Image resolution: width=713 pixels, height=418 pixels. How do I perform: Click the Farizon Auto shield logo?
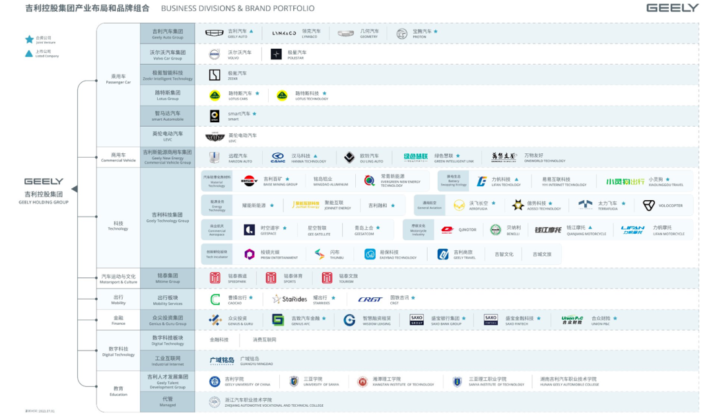tap(214, 157)
